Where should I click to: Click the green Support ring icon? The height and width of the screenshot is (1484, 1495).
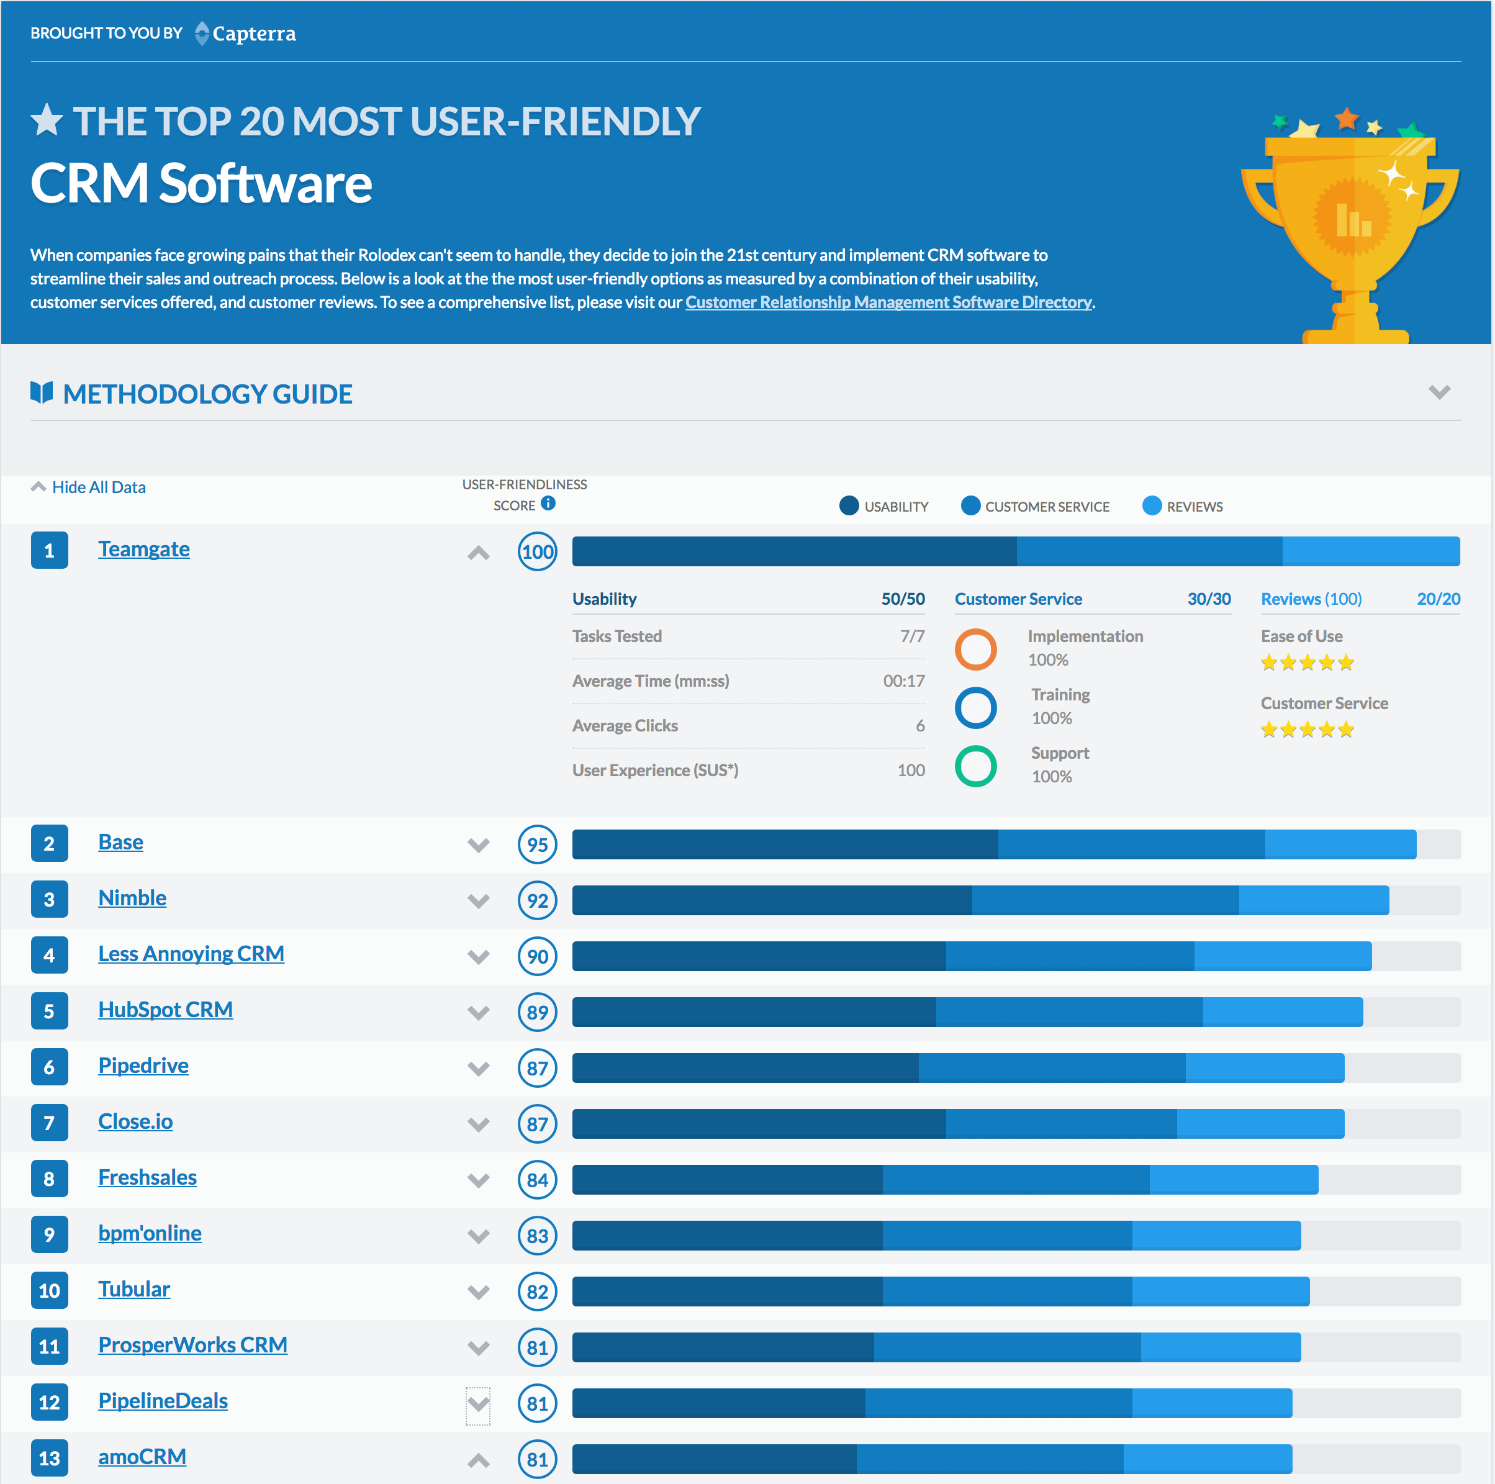pyautogui.click(x=975, y=765)
